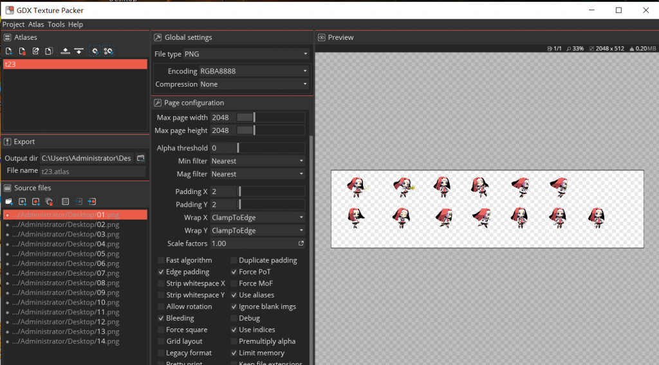Click the rename atlas pencil icon
Screen dimensions: 659x365
[36, 51]
